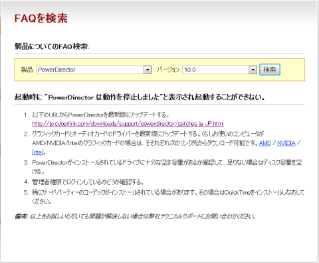319x263 pixels.
Task: Click step 1 text about updating PowerDirector
Action: point(101,115)
